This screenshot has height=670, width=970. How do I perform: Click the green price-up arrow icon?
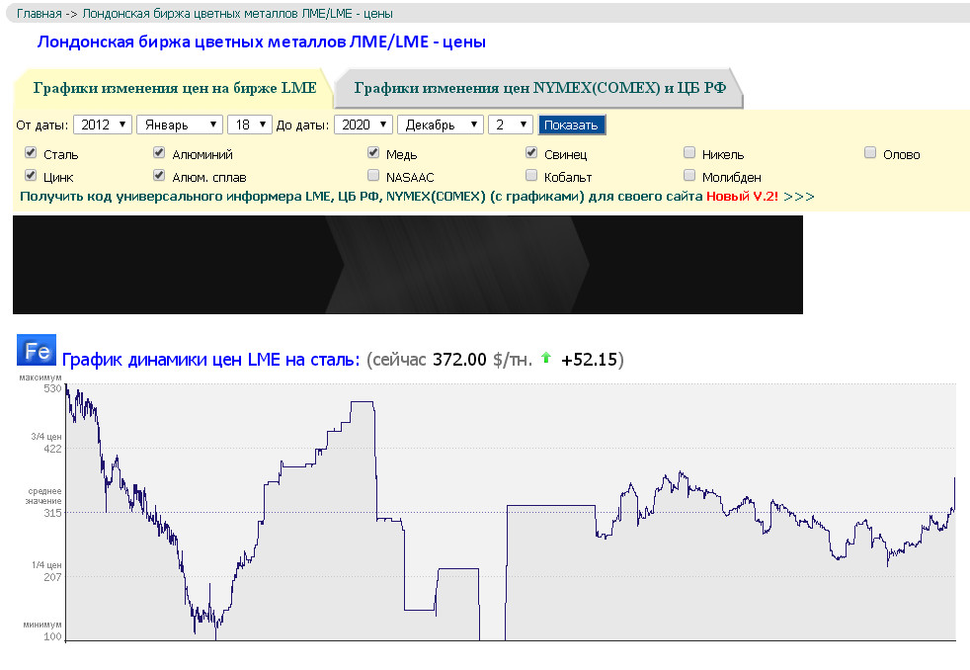point(545,359)
